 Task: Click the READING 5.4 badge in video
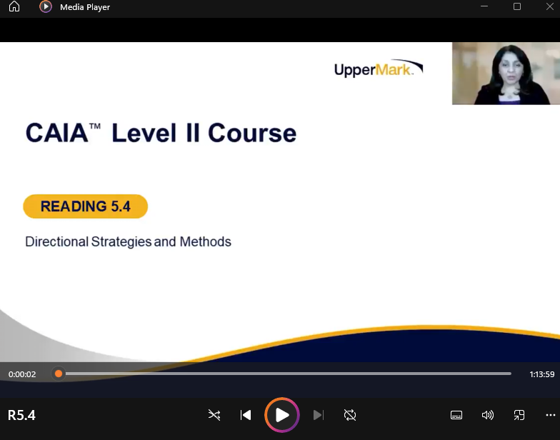pyautogui.click(x=86, y=206)
